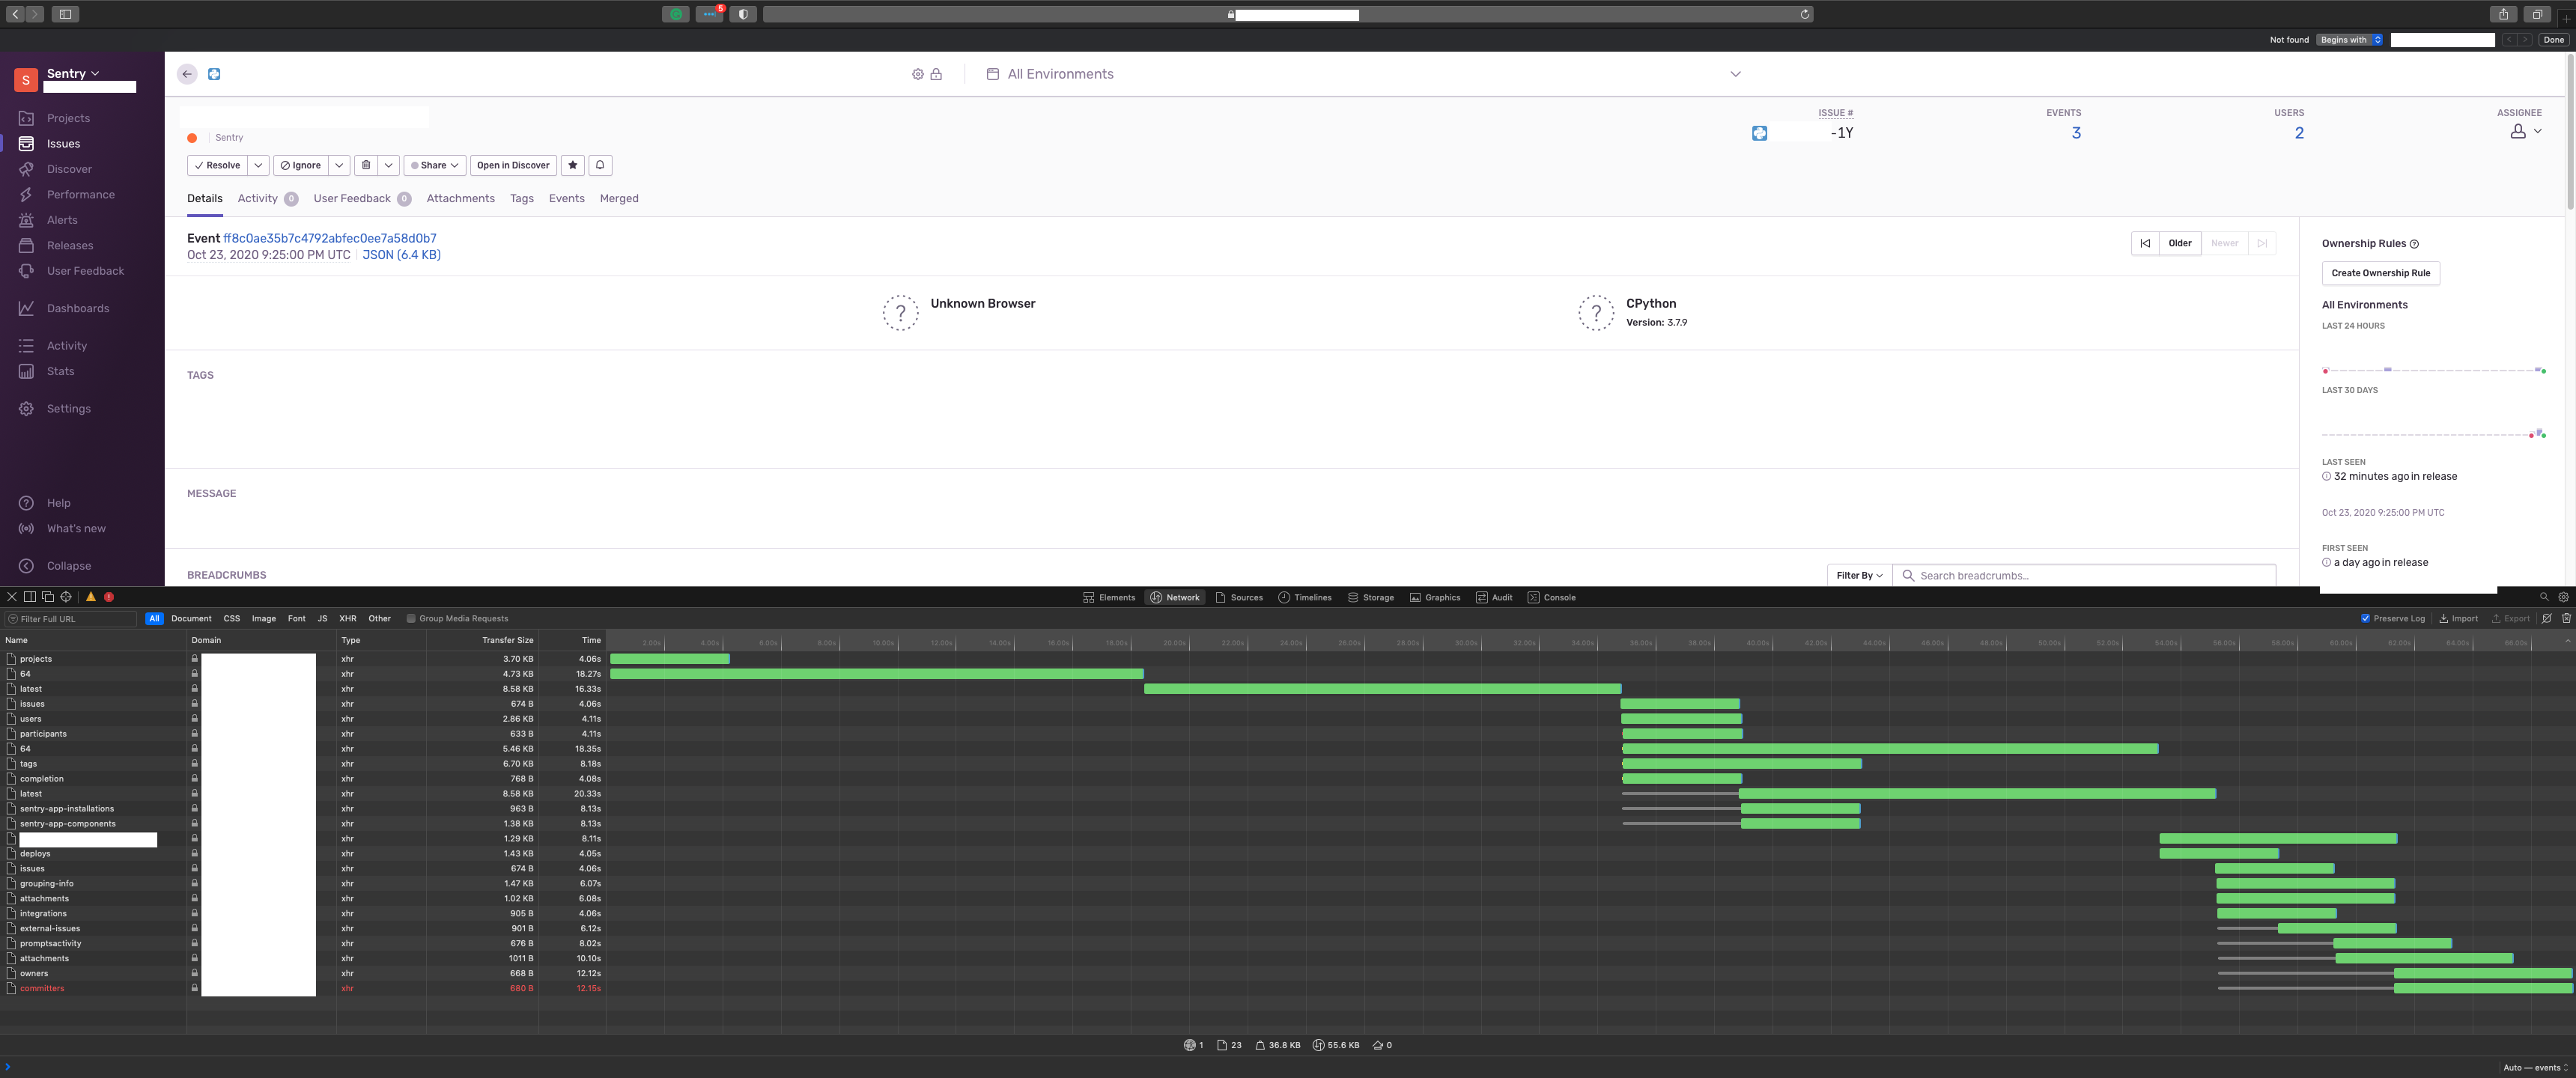The height and width of the screenshot is (1078, 2576).
Task: Subscribe via the bell icon
Action: [x=600, y=165]
